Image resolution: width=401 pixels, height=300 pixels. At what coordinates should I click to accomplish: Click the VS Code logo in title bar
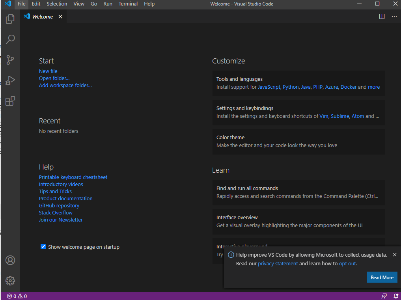[8, 4]
